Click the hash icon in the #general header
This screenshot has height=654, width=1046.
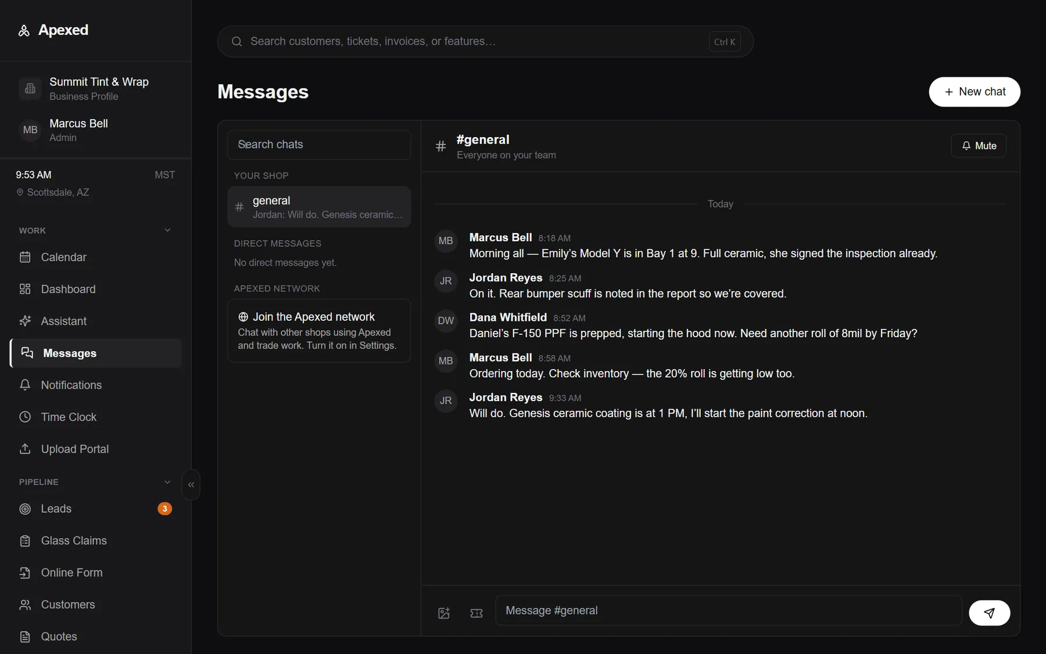click(x=441, y=146)
